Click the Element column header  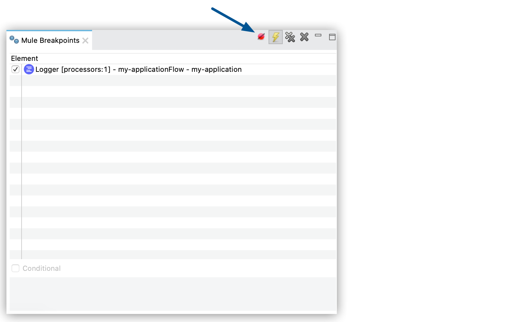pos(24,58)
